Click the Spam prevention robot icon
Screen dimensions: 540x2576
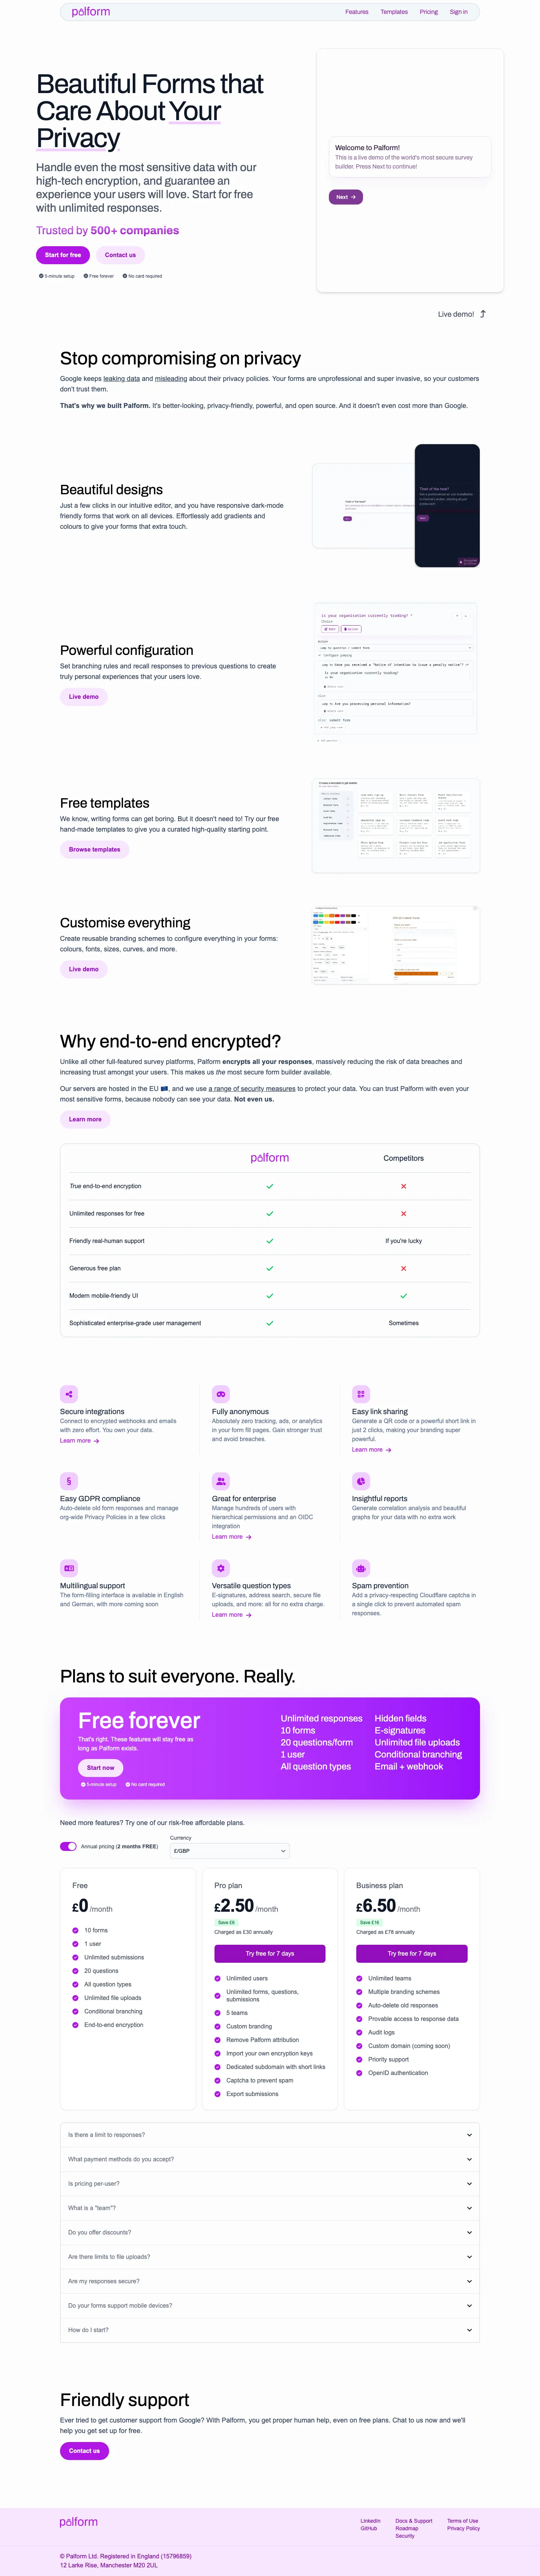pos(361,1568)
